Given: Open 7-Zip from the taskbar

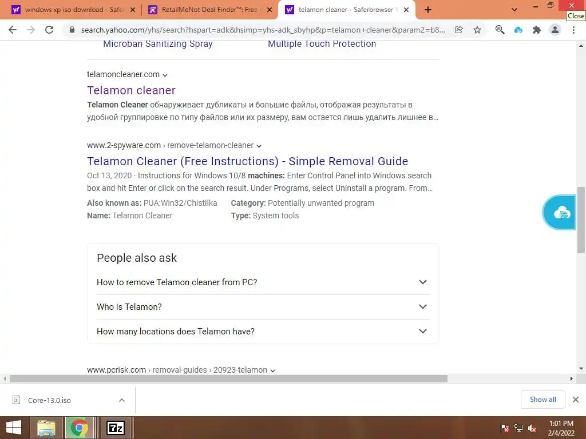Looking at the screenshot, I should (116, 428).
